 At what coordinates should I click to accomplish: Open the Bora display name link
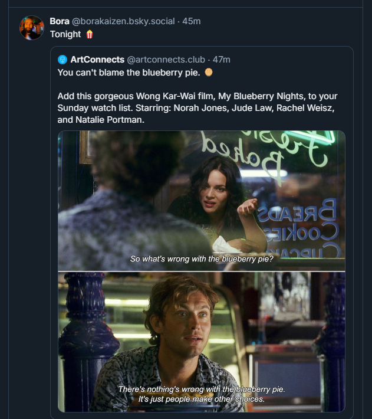60,21
